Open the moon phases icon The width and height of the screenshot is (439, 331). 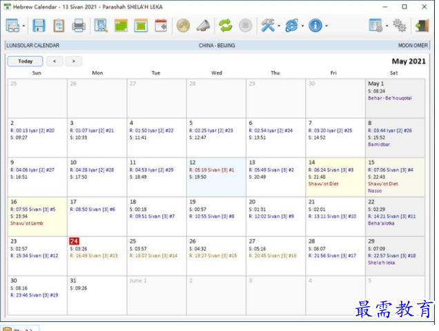183,26
